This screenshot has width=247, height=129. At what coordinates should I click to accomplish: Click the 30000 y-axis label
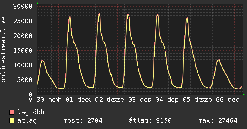point(23,7)
